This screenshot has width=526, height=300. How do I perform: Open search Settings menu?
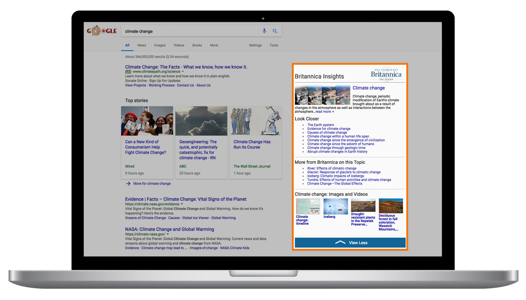255,45
